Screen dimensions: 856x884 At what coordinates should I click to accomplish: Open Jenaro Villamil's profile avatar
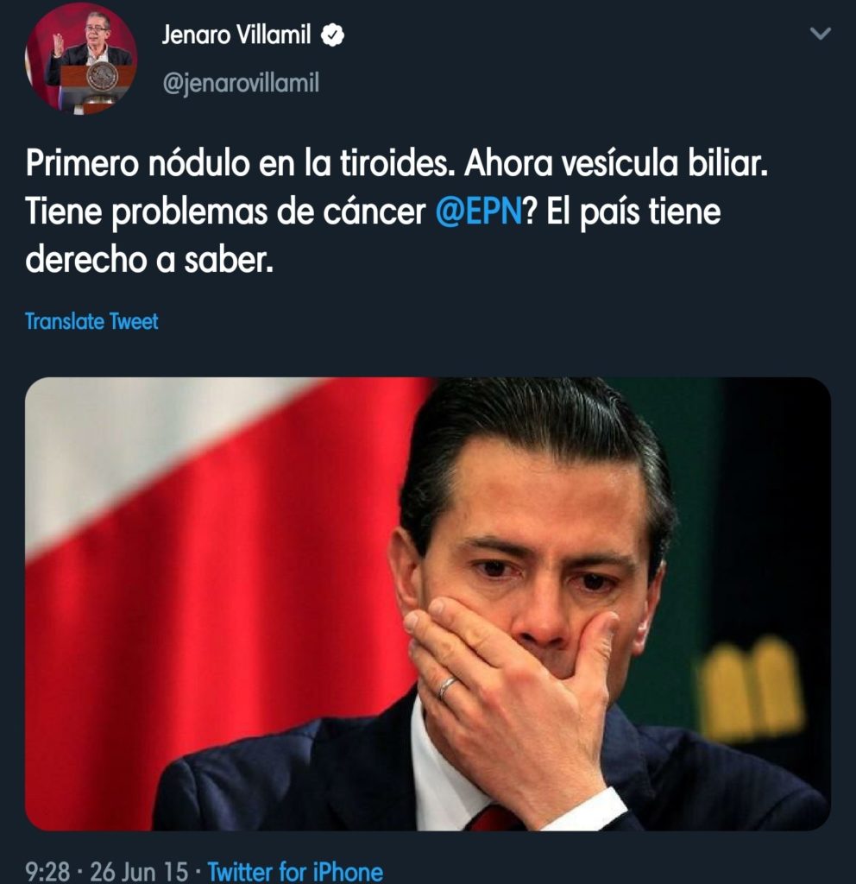(80, 58)
